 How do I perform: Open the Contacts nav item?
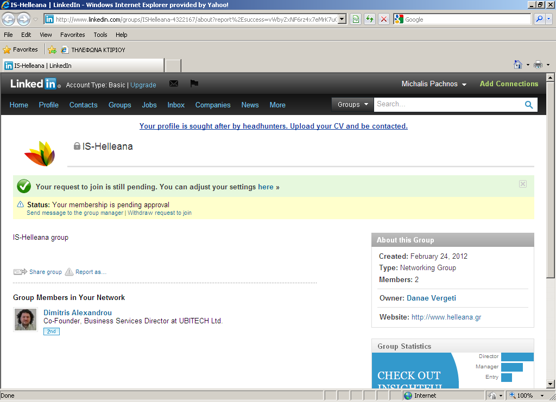(83, 105)
